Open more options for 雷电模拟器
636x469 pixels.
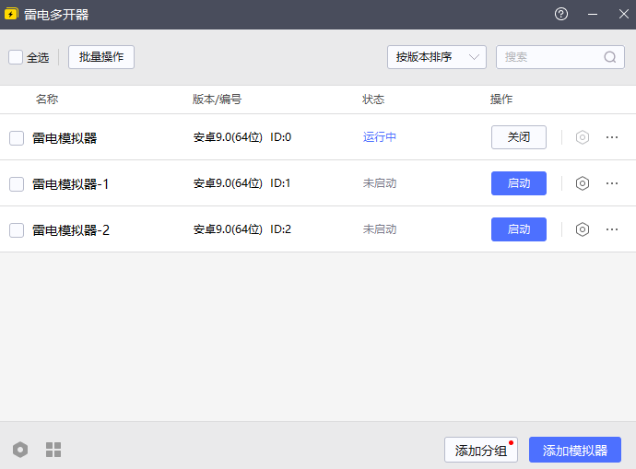(x=612, y=137)
